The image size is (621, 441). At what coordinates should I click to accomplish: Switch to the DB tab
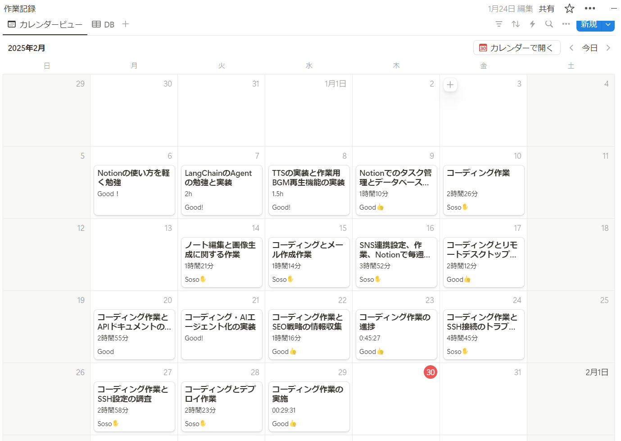(103, 24)
